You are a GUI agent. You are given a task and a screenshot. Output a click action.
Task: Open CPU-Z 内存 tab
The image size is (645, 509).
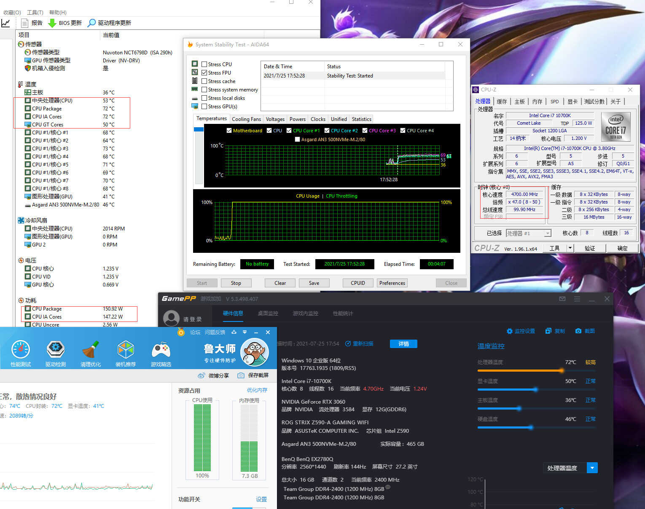point(537,102)
